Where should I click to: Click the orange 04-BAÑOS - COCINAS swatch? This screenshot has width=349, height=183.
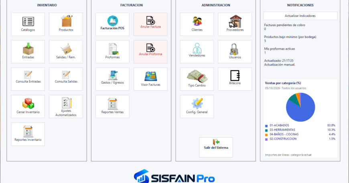[x=266, y=135]
